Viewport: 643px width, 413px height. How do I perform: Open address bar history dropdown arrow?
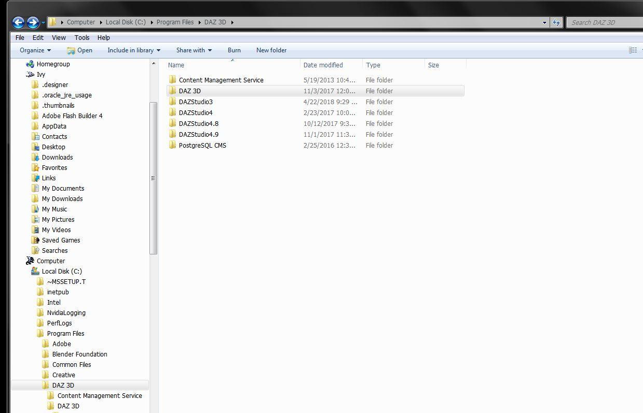click(x=544, y=22)
